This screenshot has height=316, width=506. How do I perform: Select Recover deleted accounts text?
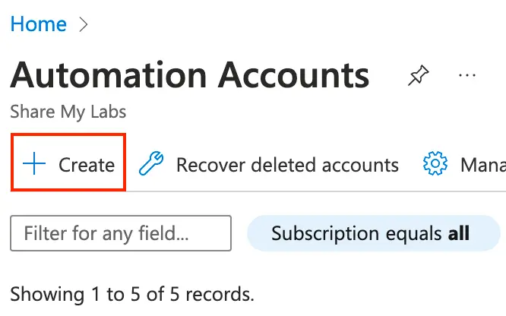pyautogui.click(x=287, y=165)
